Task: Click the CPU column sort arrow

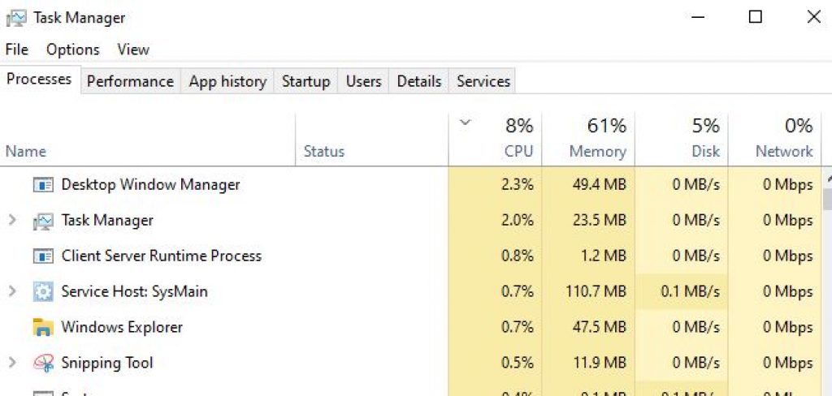Action: coord(465,123)
